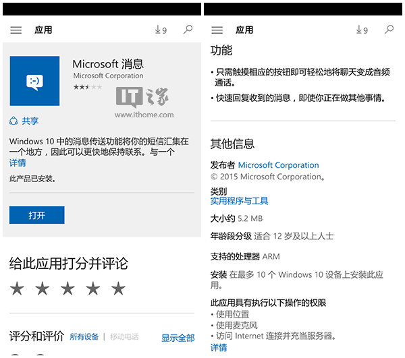Open 实用程序与工具 category link
The height and width of the screenshot is (358, 405).
click(x=239, y=201)
